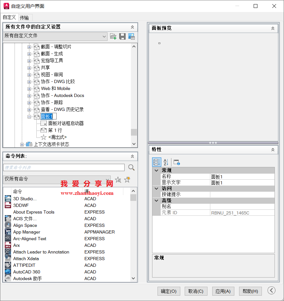284x301 pixels.
Task: Toggle alphabetical sorting of properties
Action: coord(166,162)
